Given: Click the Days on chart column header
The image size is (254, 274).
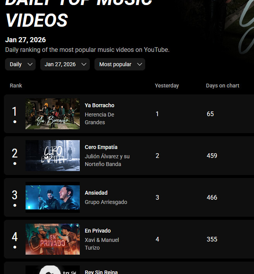Looking at the screenshot, I should [x=222, y=86].
